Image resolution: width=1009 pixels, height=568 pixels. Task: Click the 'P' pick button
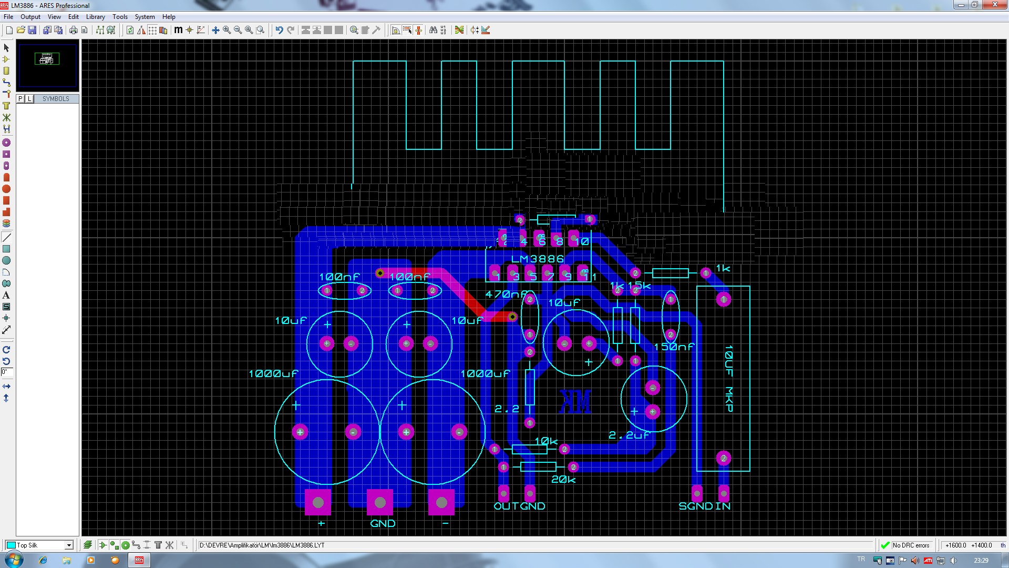(x=20, y=99)
